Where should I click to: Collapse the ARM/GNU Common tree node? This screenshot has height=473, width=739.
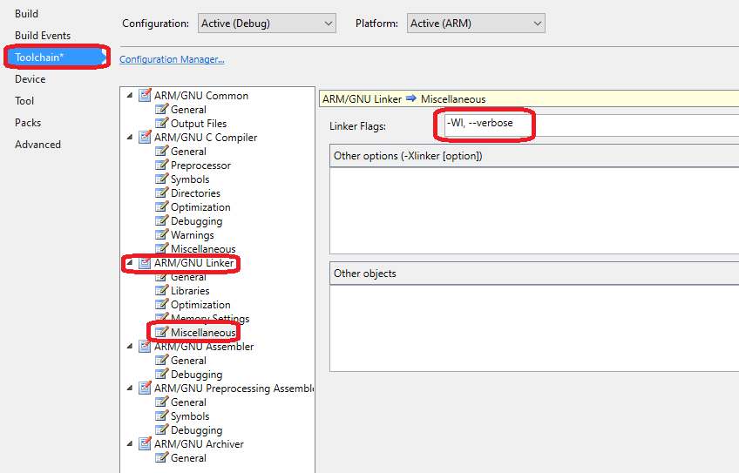coord(130,96)
